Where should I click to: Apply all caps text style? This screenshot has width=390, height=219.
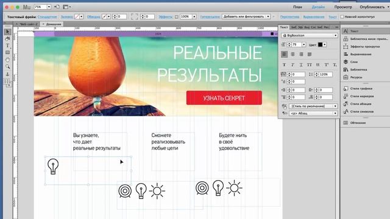(x=309, y=65)
